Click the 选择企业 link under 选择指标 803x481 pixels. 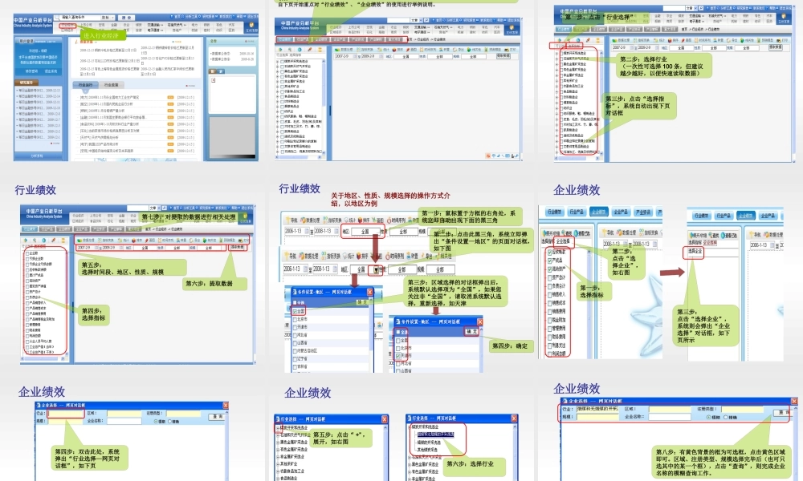695,251
